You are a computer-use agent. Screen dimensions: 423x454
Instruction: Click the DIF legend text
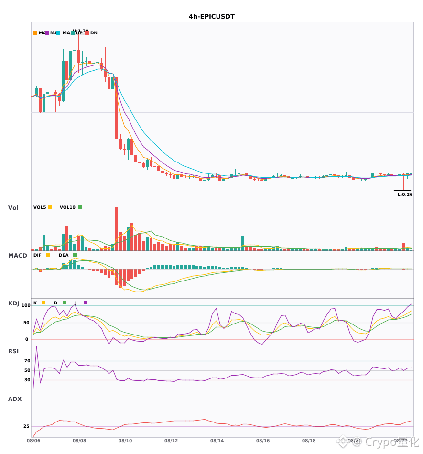pyautogui.click(x=37, y=255)
